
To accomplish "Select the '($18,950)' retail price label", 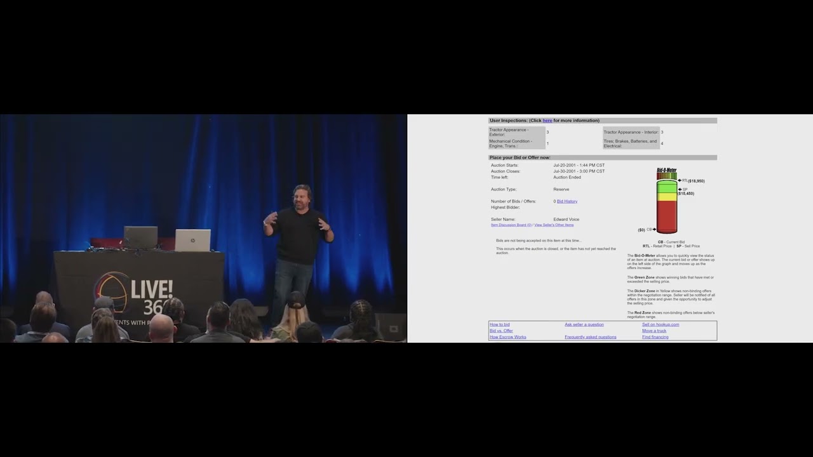I will pos(696,181).
